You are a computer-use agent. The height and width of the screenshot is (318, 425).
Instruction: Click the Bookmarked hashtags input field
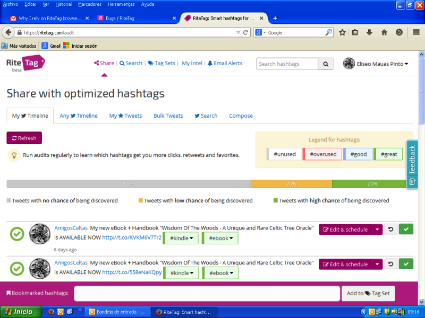click(207, 294)
